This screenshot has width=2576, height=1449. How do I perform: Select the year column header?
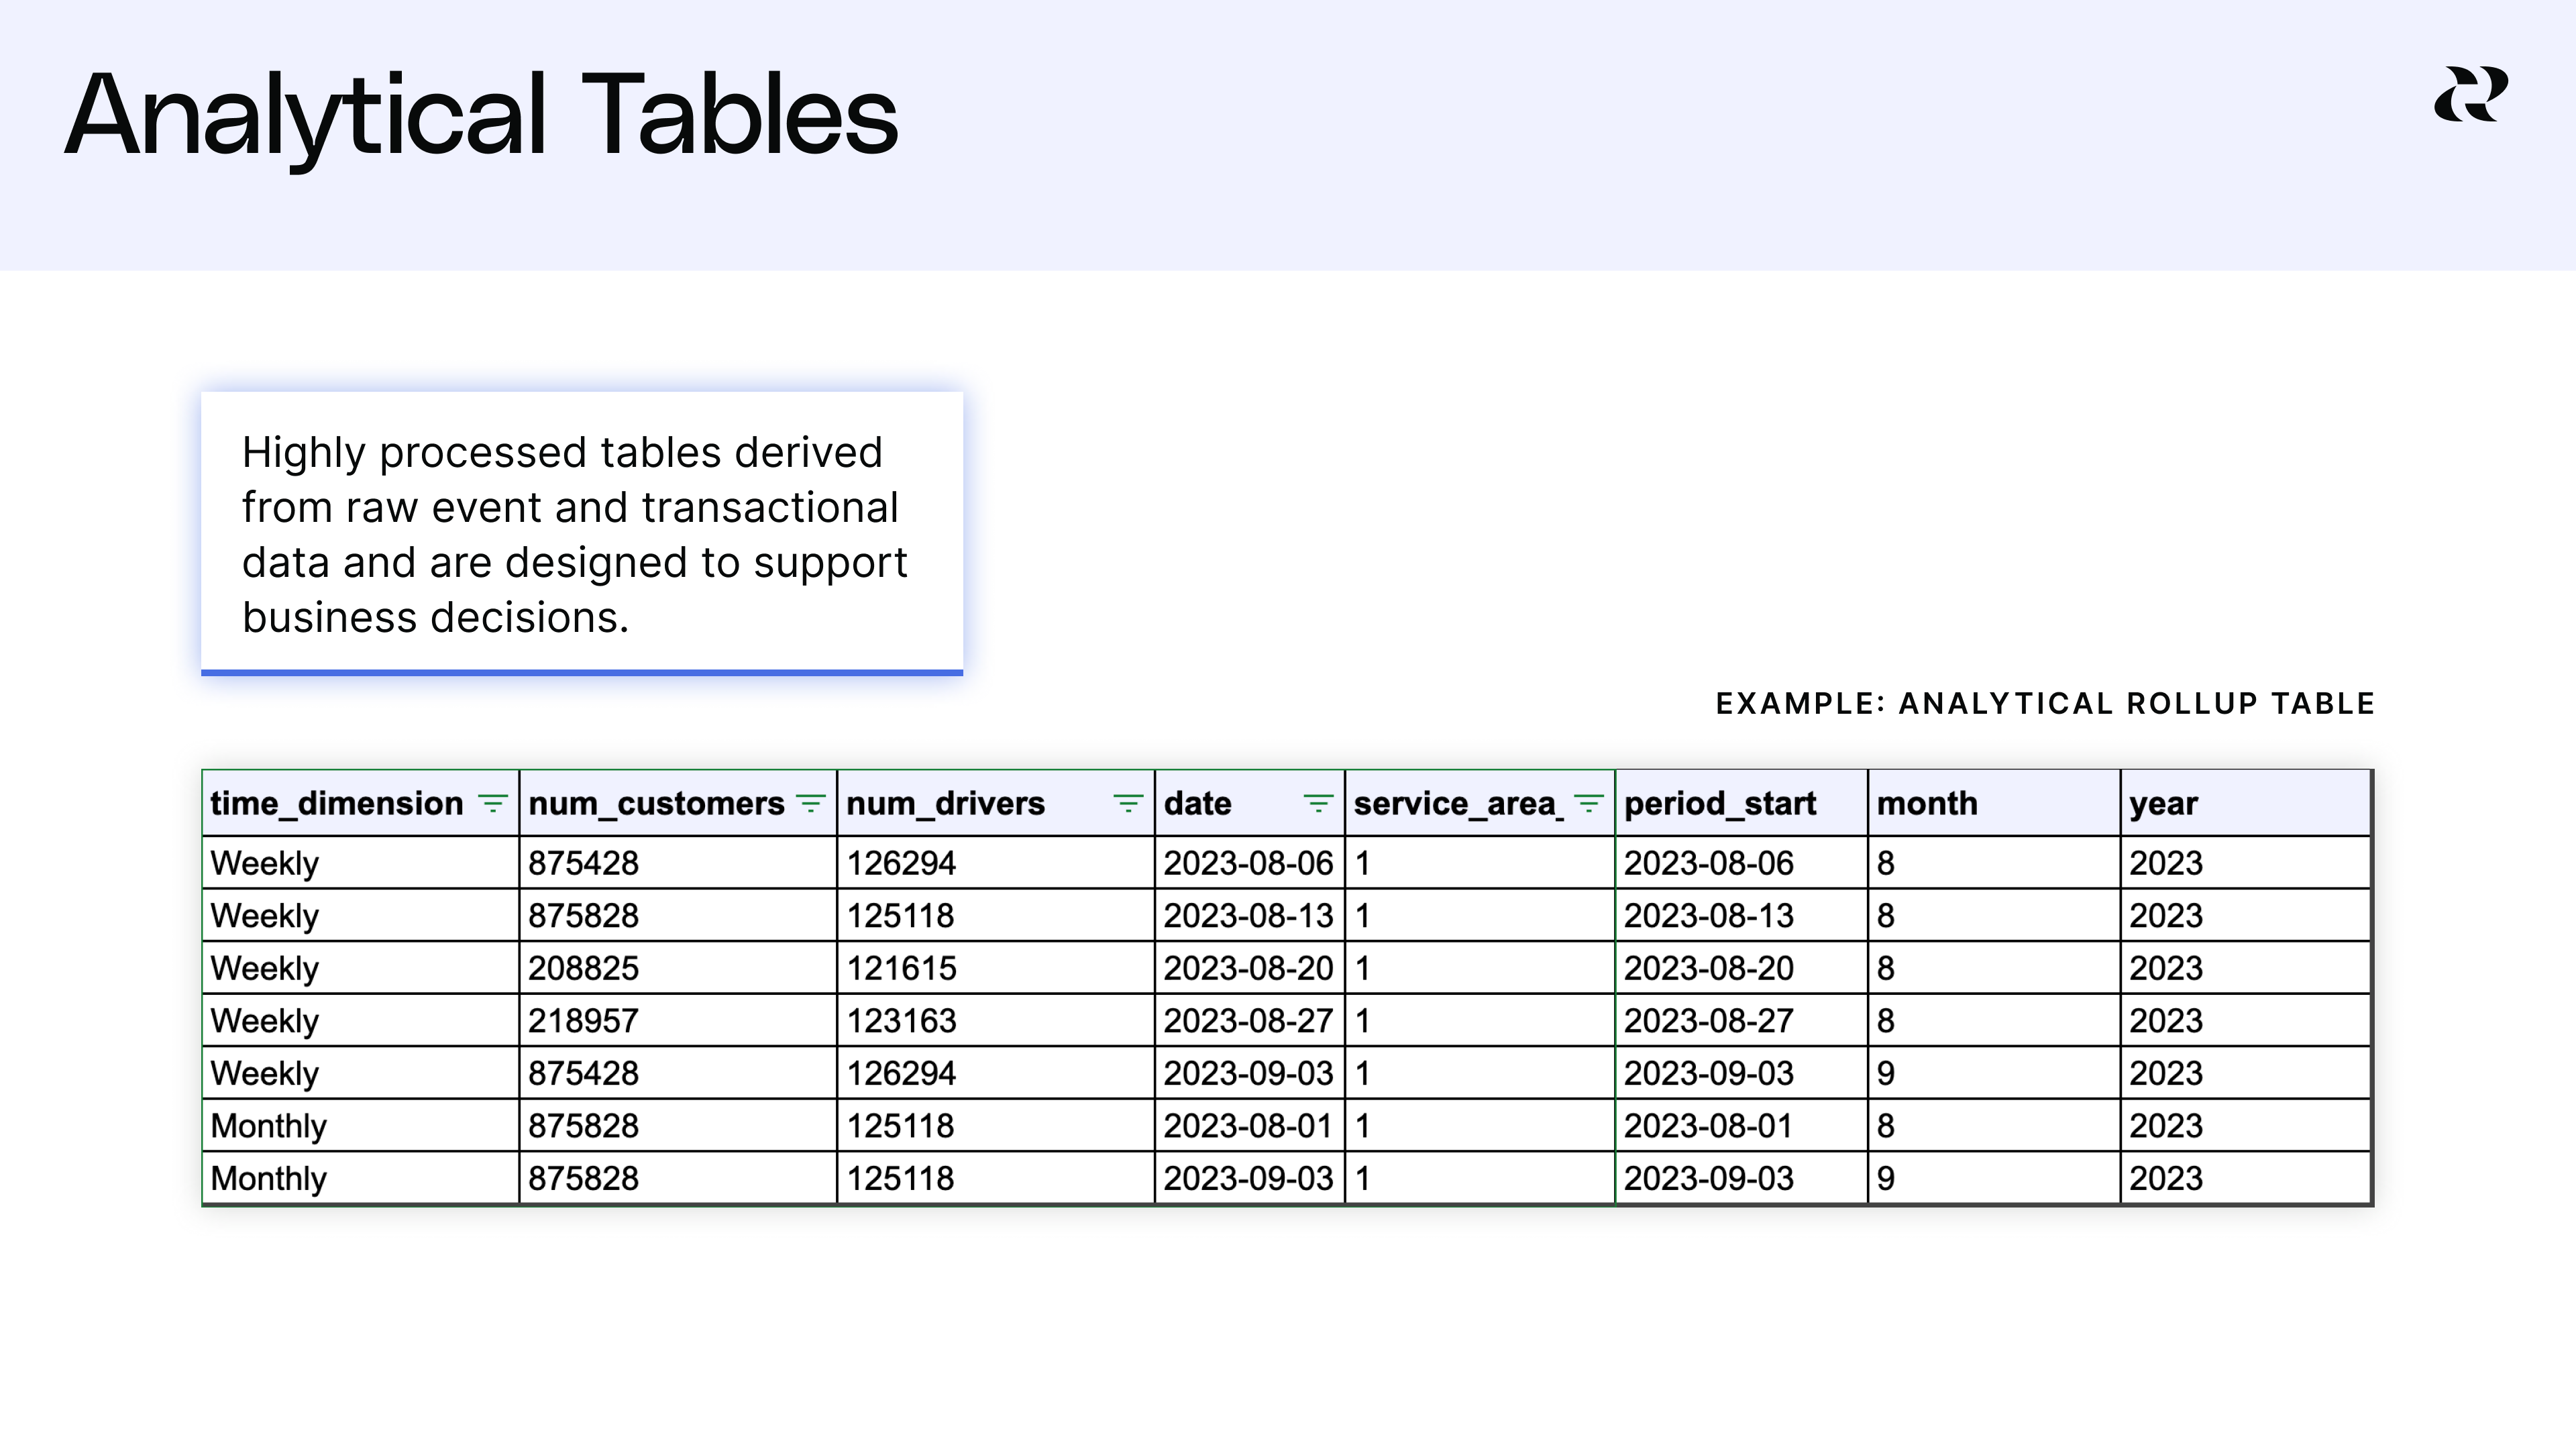pyautogui.click(x=2245, y=803)
